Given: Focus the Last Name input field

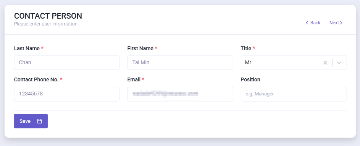Looking at the screenshot, I should (x=67, y=63).
